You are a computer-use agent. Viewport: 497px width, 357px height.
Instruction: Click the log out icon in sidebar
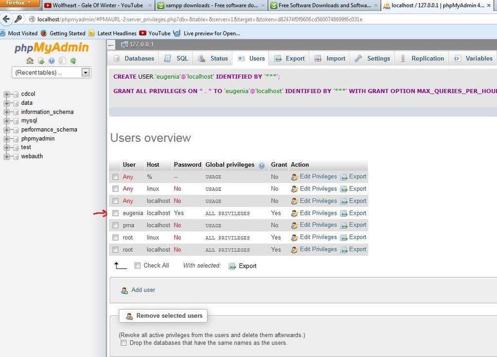tap(41, 61)
